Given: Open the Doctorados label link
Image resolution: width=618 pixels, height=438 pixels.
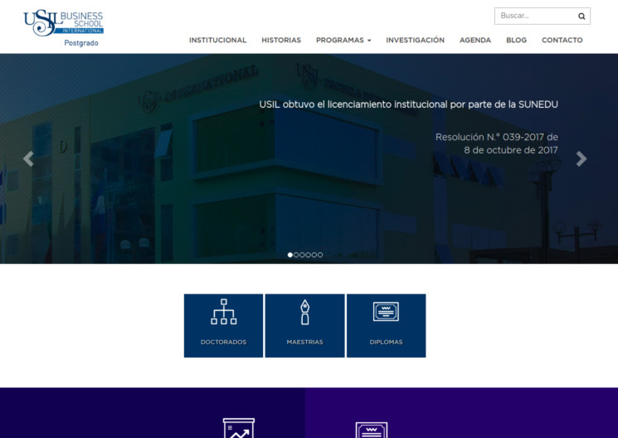Looking at the screenshot, I should point(223,343).
